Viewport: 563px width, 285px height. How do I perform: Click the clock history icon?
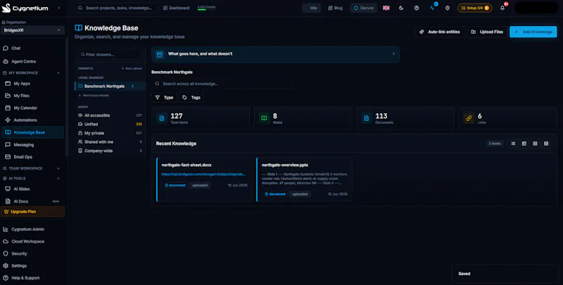pyautogui.click(x=417, y=8)
